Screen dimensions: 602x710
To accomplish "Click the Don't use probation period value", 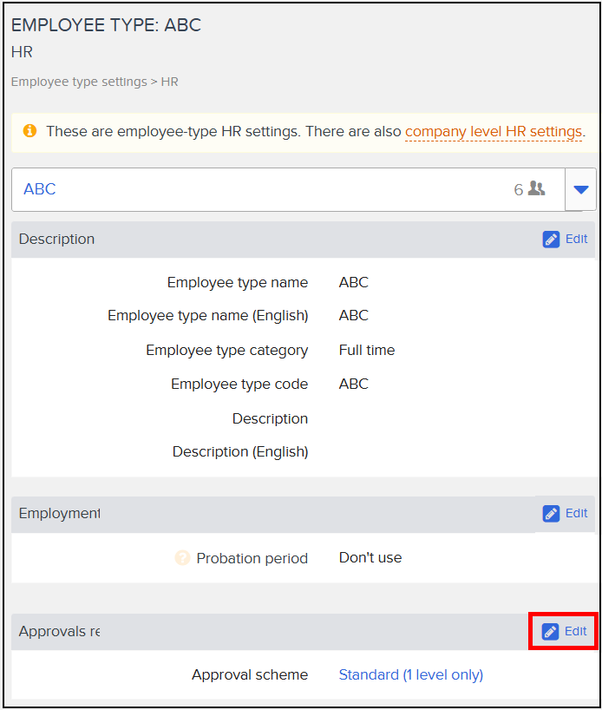I will (370, 557).
